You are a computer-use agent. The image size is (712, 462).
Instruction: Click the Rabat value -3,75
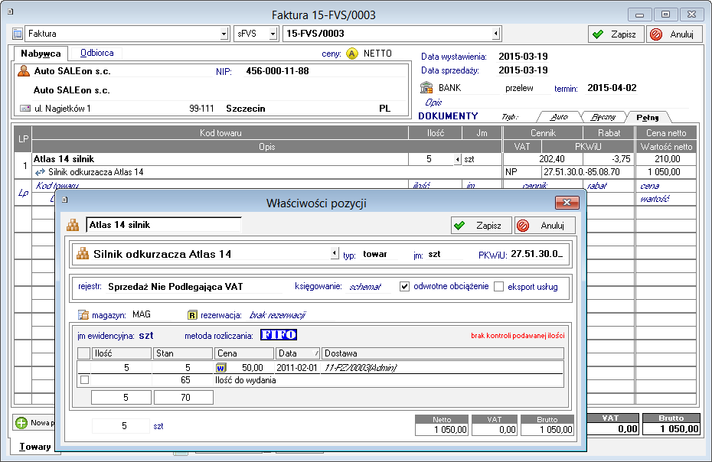pyautogui.click(x=621, y=159)
